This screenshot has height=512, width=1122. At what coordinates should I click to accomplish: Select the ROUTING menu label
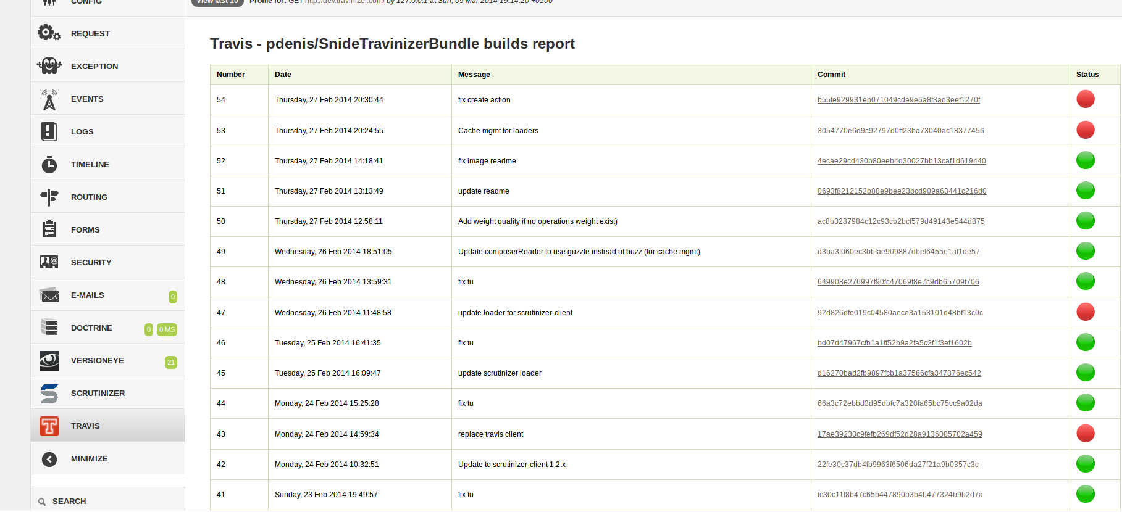coord(89,197)
